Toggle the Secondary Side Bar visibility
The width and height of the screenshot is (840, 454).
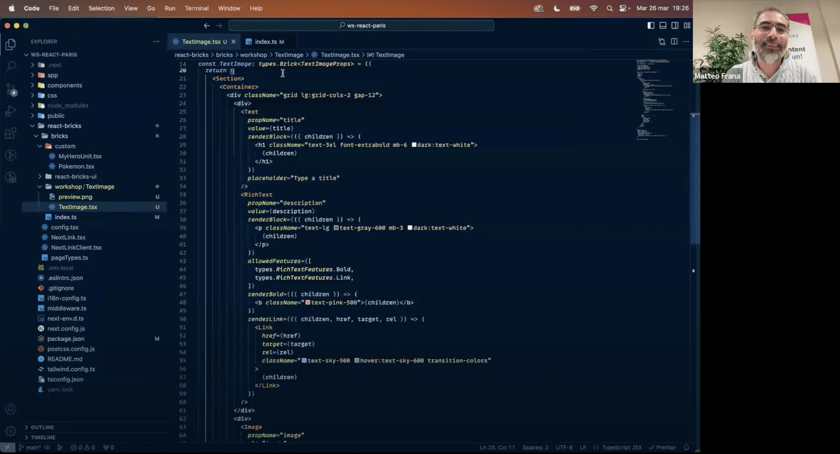pyautogui.click(x=675, y=25)
